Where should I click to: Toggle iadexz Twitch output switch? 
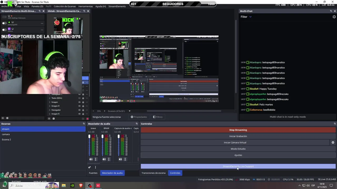4,30
